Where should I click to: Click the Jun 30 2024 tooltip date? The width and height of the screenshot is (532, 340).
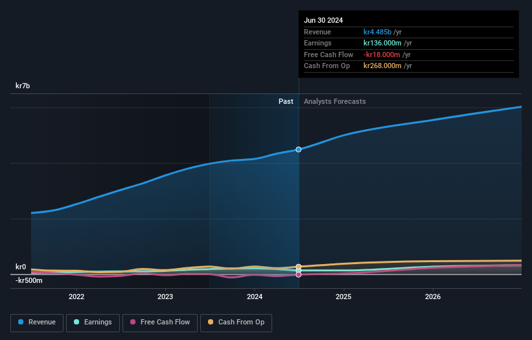pyautogui.click(x=323, y=20)
